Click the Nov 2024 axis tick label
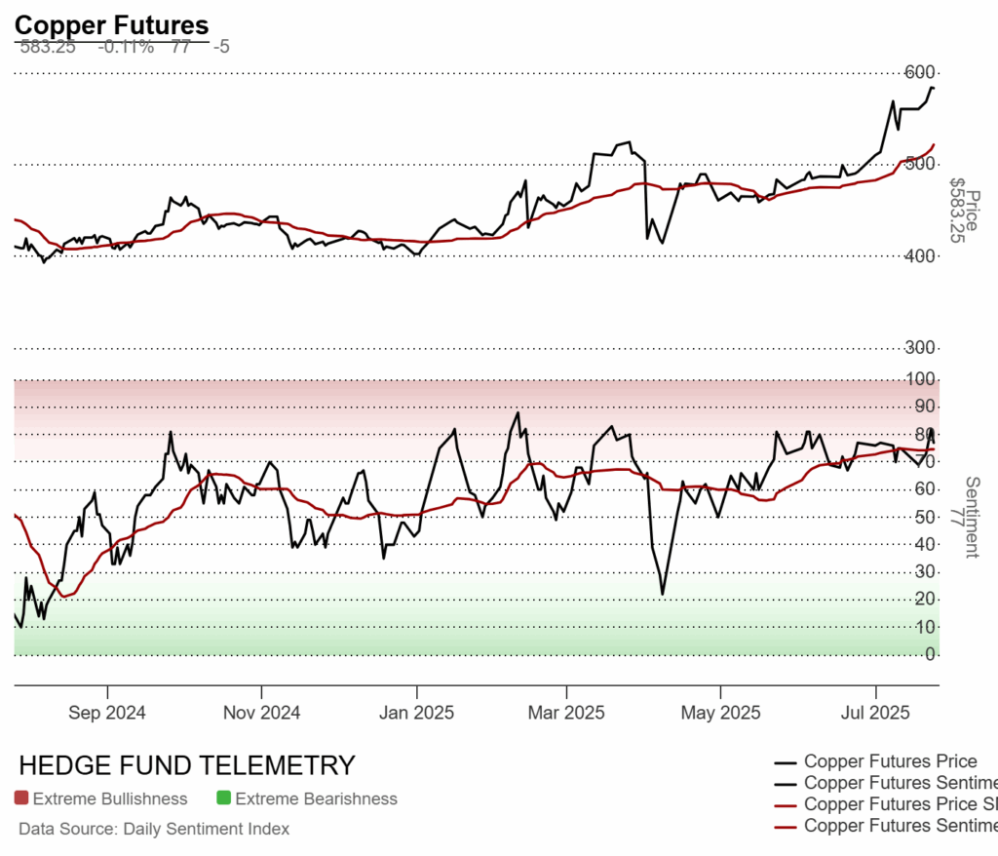The height and width of the screenshot is (856, 998). (x=261, y=712)
